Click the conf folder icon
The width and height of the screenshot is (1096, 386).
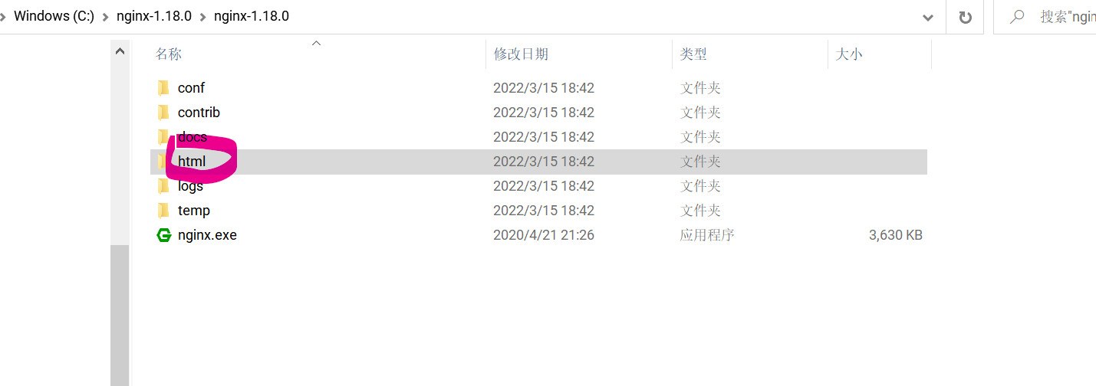tap(163, 88)
